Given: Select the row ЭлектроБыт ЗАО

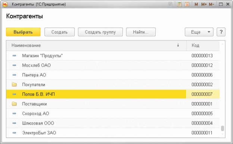Looking at the screenshot, I should pos(113,133).
